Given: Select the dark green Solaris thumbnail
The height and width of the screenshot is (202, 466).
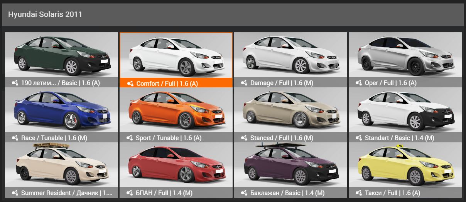Looking at the screenshot, I should (x=61, y=55).
